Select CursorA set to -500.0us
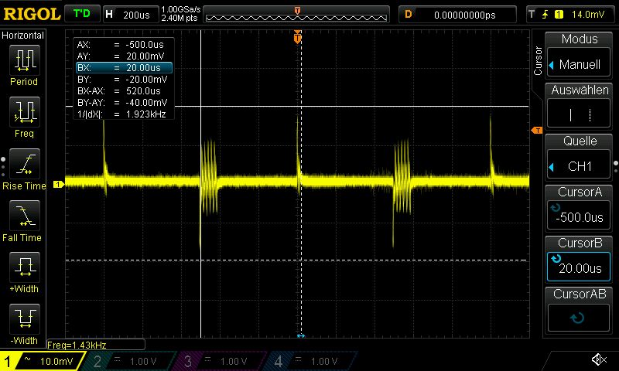 click(x=579, y=209)
